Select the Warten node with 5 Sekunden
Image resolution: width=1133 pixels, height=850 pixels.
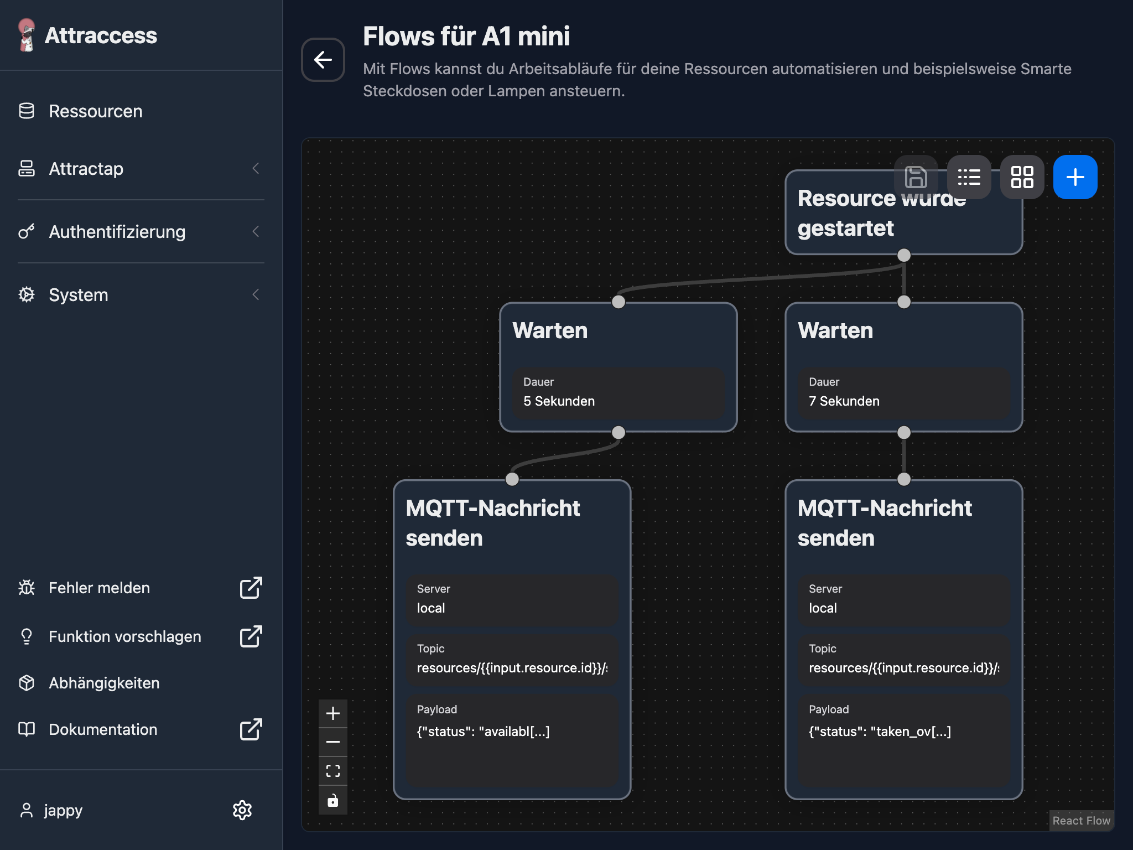pos(619,367)
